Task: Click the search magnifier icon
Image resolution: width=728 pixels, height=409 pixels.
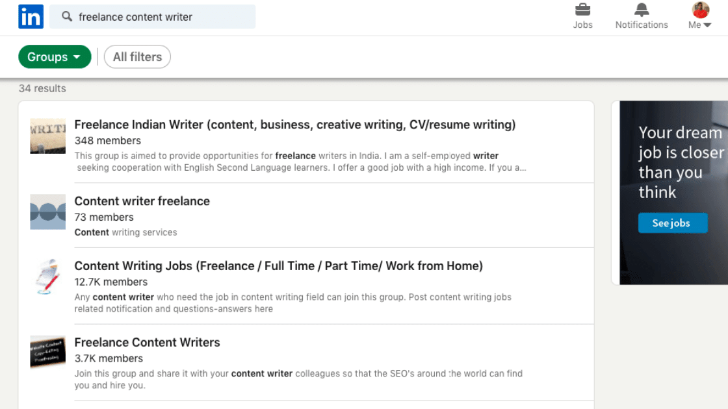Action: pos(67,16)
